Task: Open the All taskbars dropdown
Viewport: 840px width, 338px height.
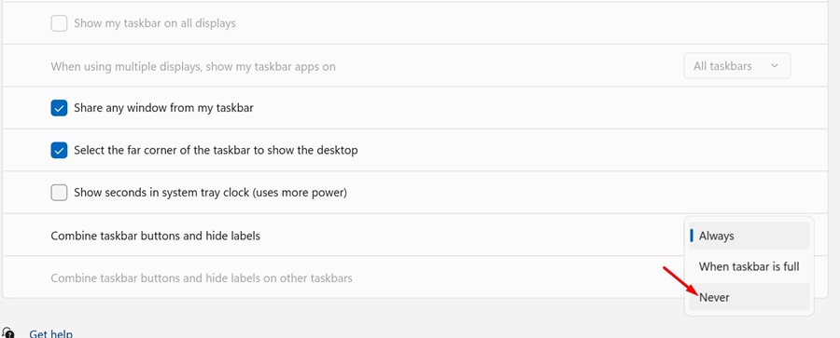Action: pos(737,66)
